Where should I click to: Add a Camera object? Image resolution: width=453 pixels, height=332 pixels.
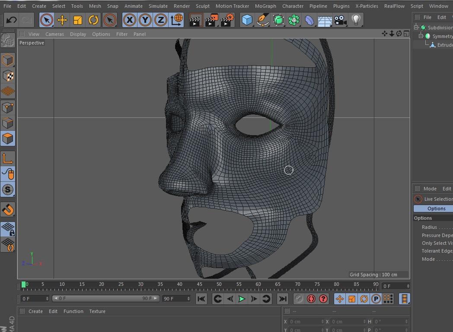(x=340, y=20)
